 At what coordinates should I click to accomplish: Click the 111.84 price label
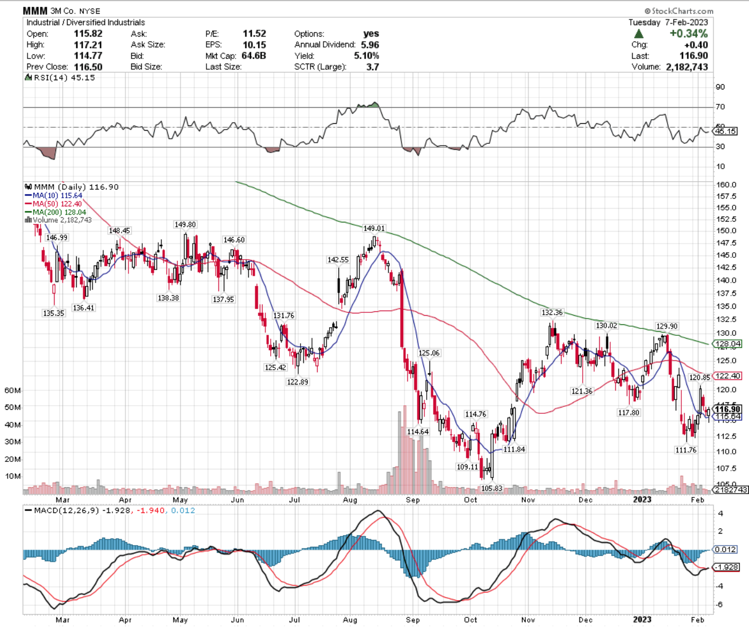(514, 449)
